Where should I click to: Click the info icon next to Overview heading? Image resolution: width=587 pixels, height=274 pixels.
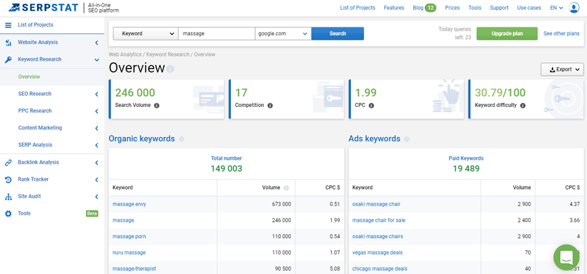tap(170, 69)
